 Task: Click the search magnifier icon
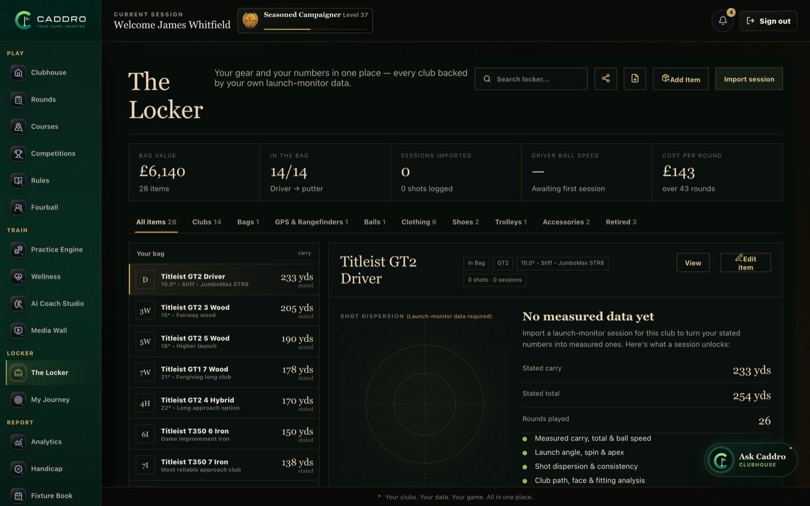click(x=487, y=79)
